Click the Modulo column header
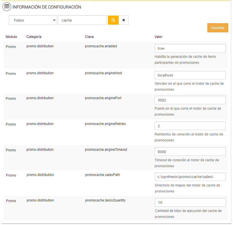 click(11, 37)
